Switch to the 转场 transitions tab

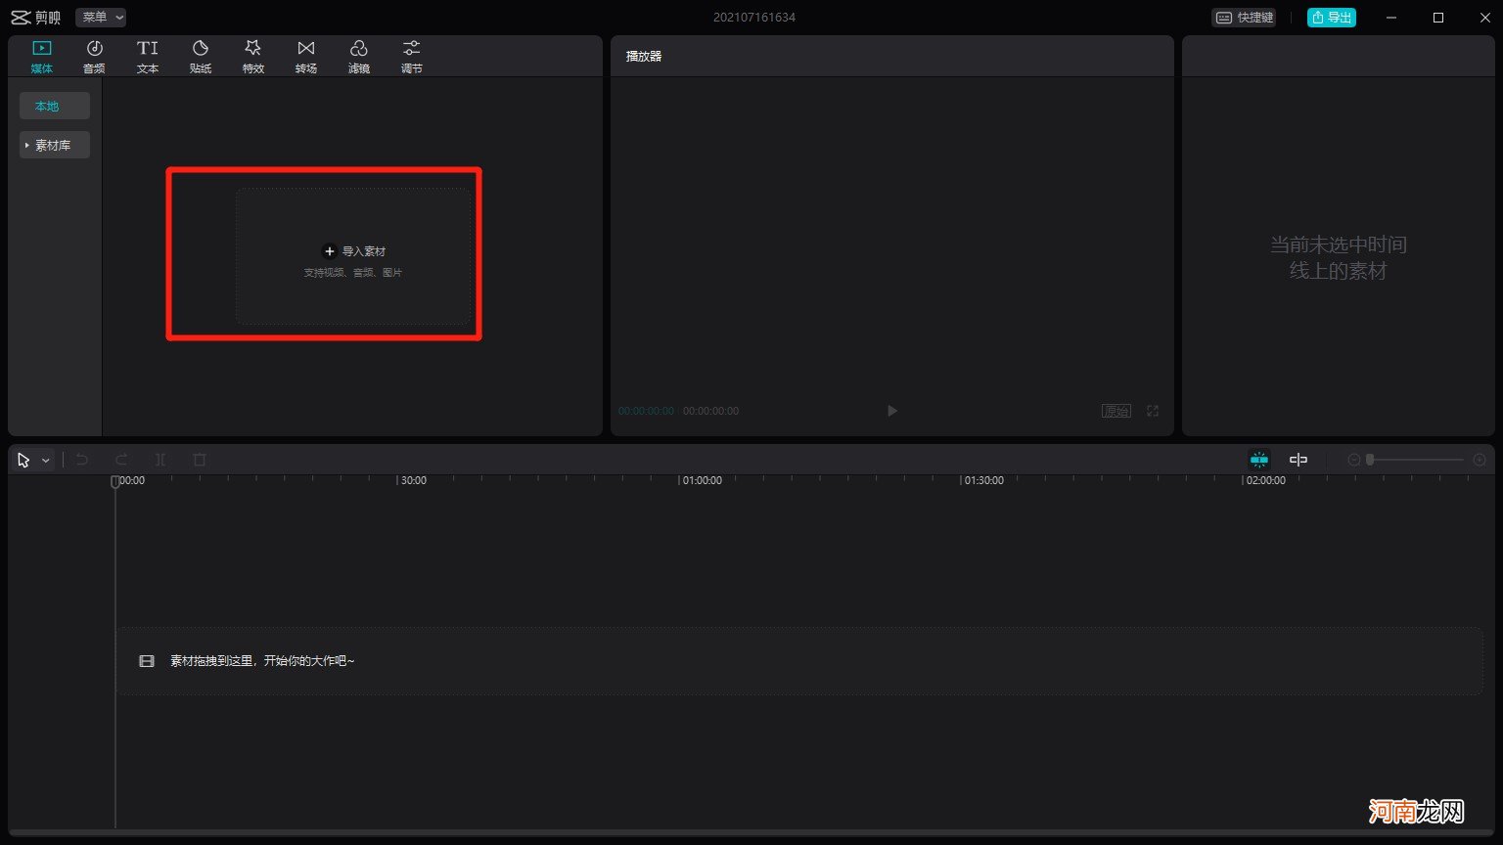306,57
